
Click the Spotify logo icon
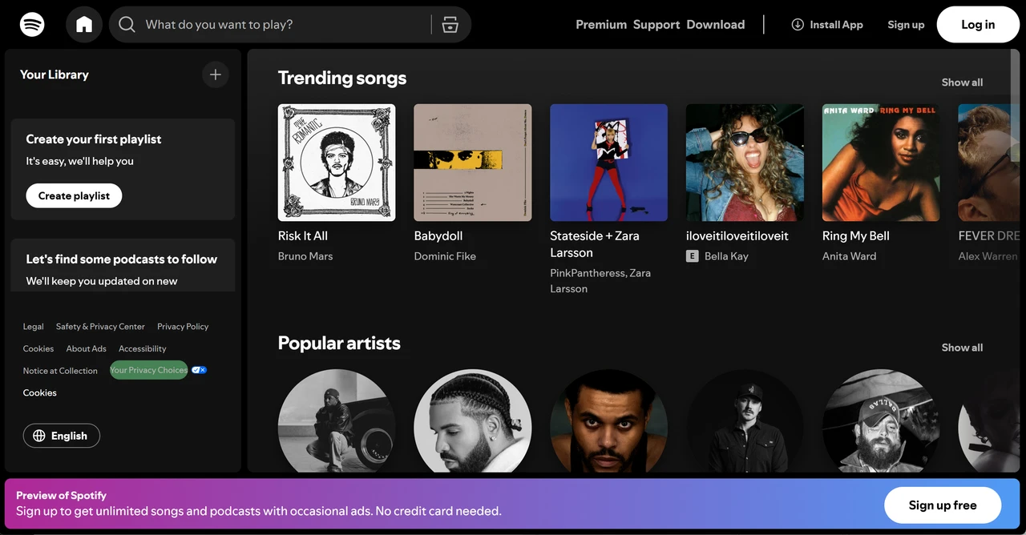click(32, 24)
